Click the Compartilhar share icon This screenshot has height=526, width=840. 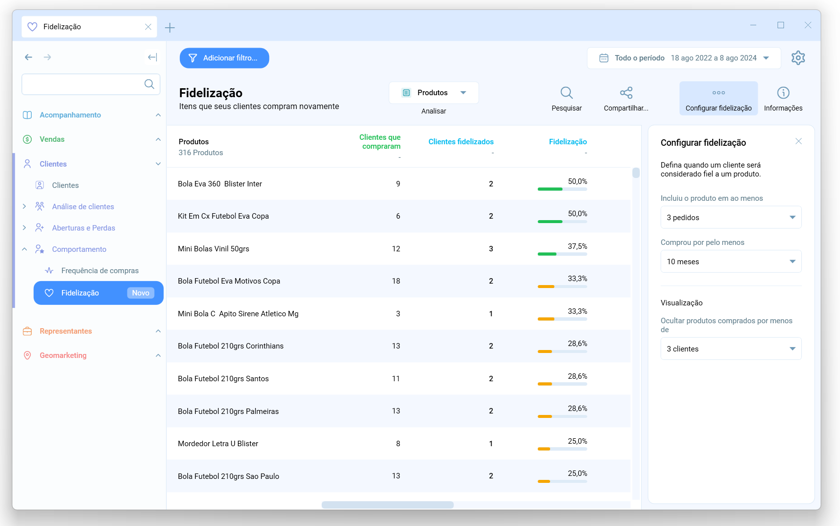pos(626,93)
